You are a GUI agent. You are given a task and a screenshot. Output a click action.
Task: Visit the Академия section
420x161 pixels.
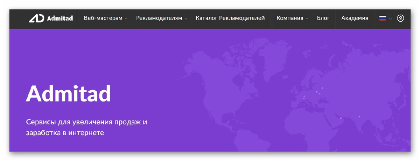coord(355,18)
